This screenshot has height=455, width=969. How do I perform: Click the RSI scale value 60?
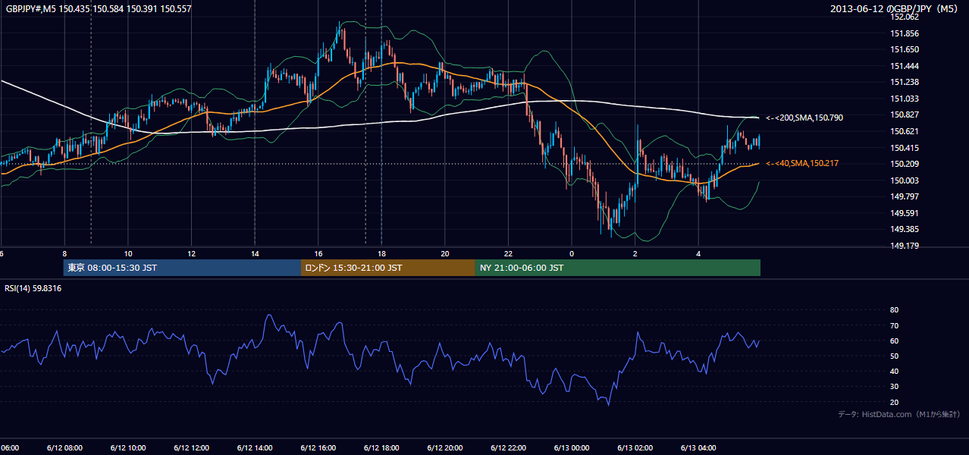coord(894,340)
